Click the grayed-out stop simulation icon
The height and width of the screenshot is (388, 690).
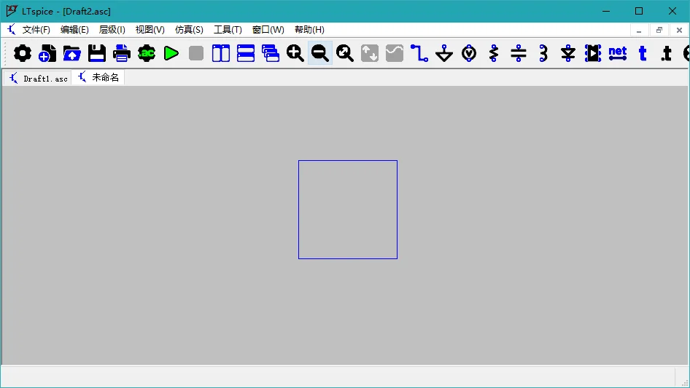point(195,54)
